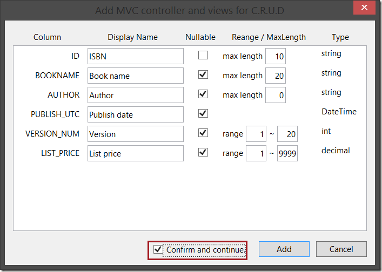This screenshot has width=382, height=272.
Task: Click the Reange / MaxLength header
Action: tap(269, 37)
